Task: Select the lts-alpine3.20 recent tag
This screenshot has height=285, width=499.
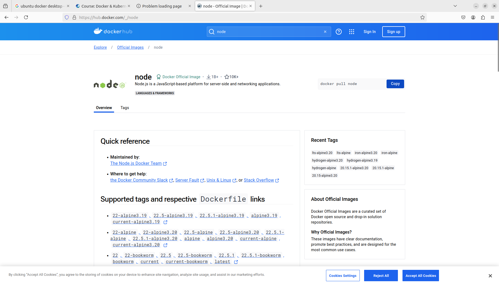Action: coord(322,153)
